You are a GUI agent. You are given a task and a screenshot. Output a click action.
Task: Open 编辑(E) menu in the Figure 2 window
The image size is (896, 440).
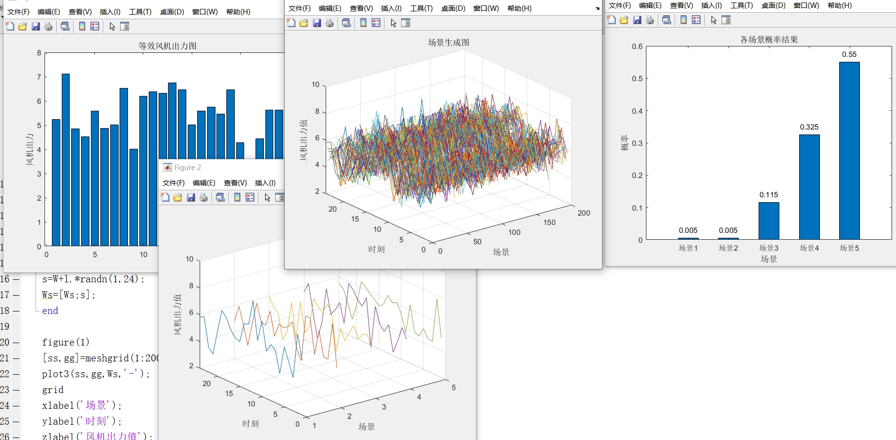pyautogui.click(x=204, y=183)
